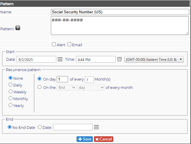This screenshot has height=144, width=191.
Task: Click the resize grip of Pattern textarea
Action: (187, 33)
